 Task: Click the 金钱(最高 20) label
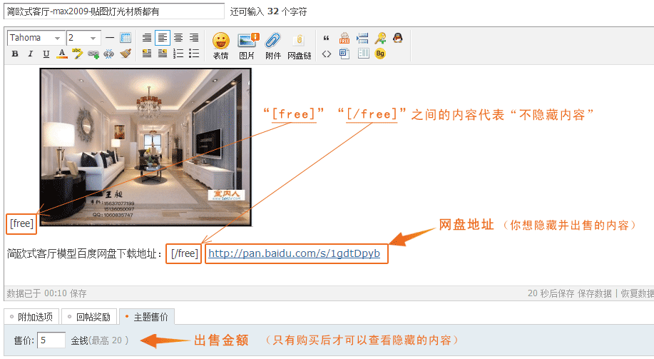(100, 340)
